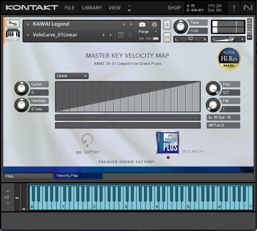Screen dimensions: 257x231
Task: Open the snapshot view with the camera icon
Action: tap(142, 25)
